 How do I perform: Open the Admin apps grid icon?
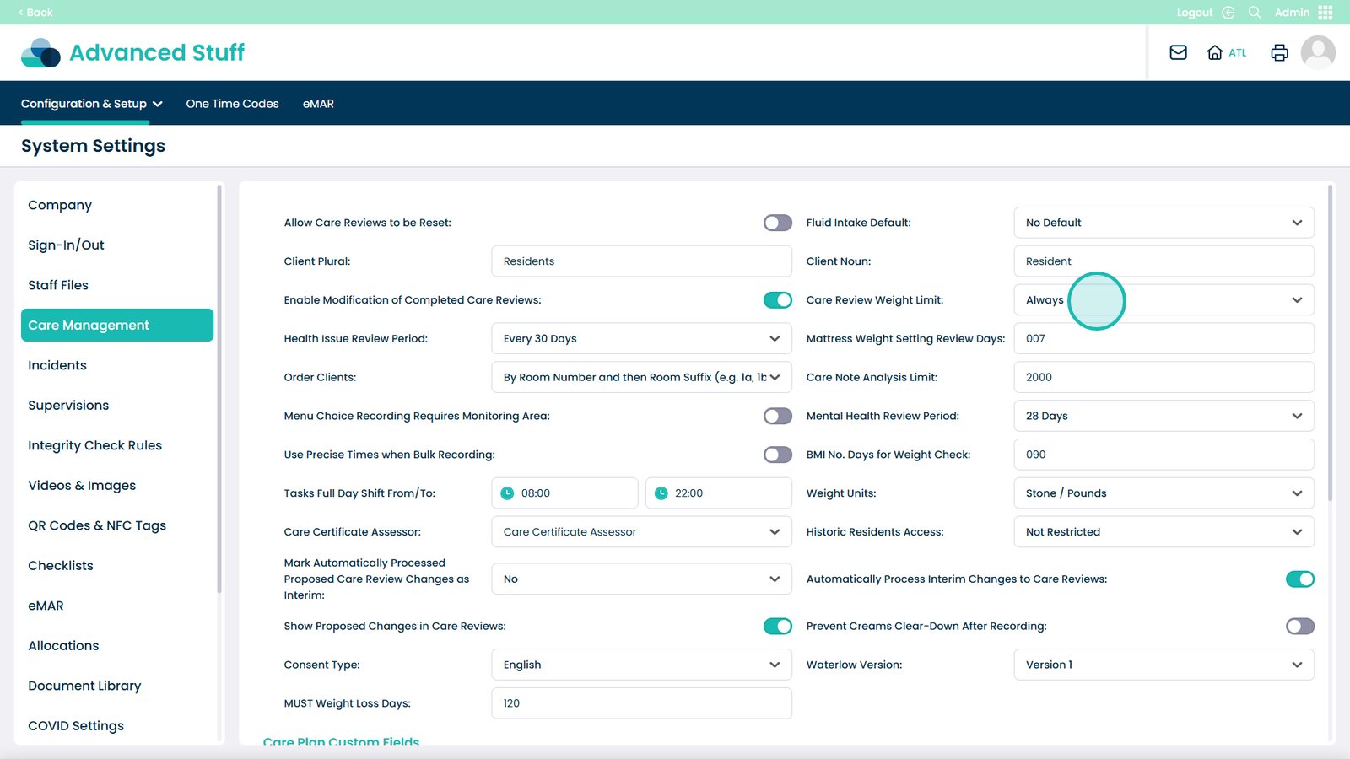(1326, 13)
